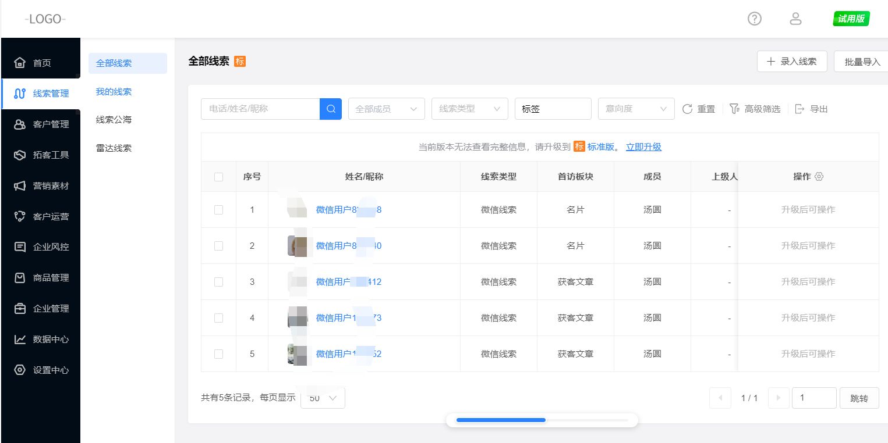
Task: Check the checkbox for row 1
Action: 218,210
